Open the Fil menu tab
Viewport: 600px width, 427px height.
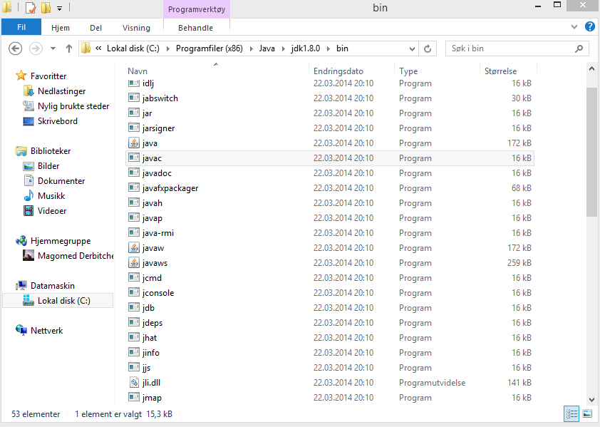point(21,27)
